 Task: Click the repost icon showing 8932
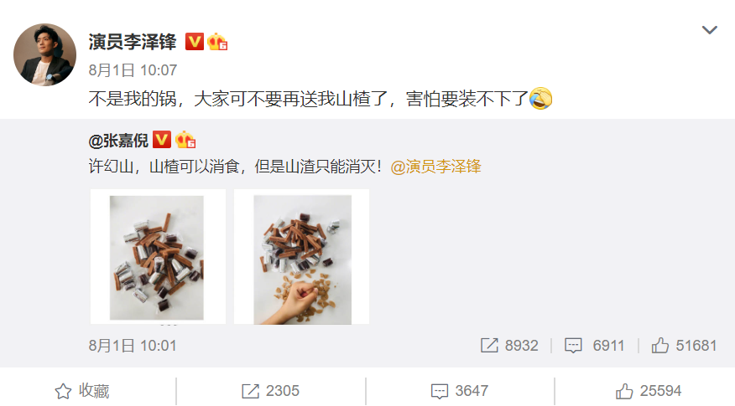tap(489, 345)
